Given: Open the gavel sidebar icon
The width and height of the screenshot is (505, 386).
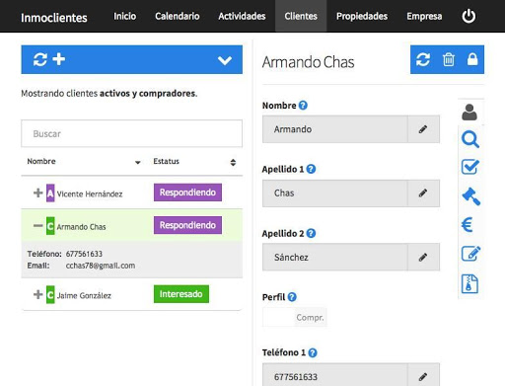Looking at the screenshot, I should tap(470, 196).
